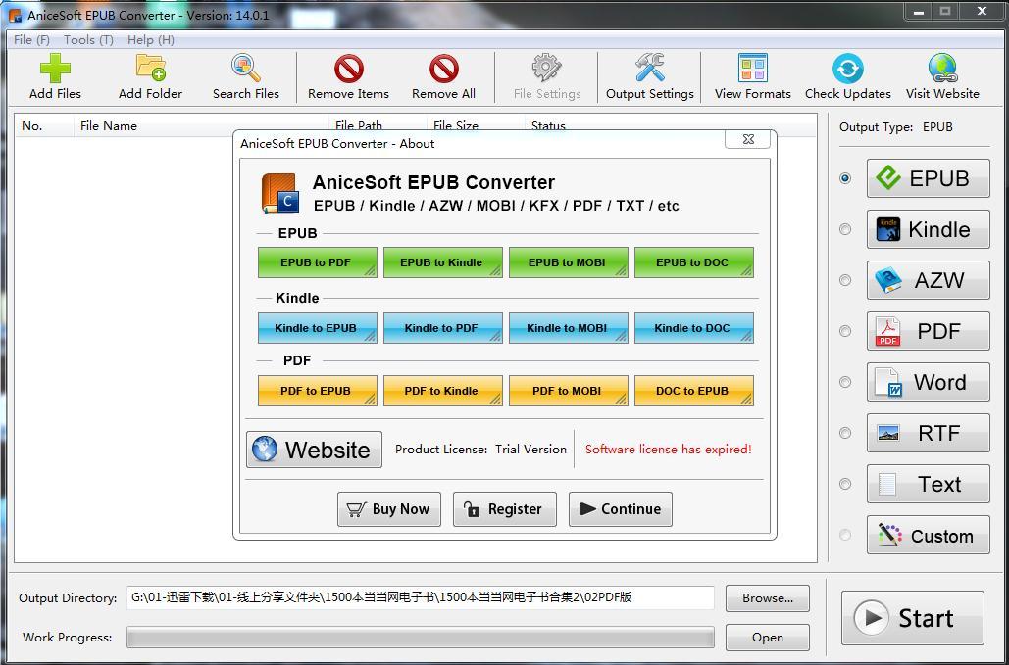Click the Kindle to DOC button
Screen dimensions: 1009x665
[693, 328]
